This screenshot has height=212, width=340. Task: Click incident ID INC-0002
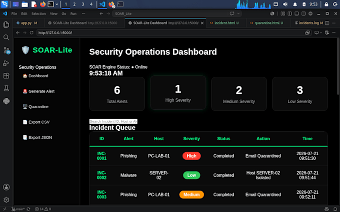(101, 175)
